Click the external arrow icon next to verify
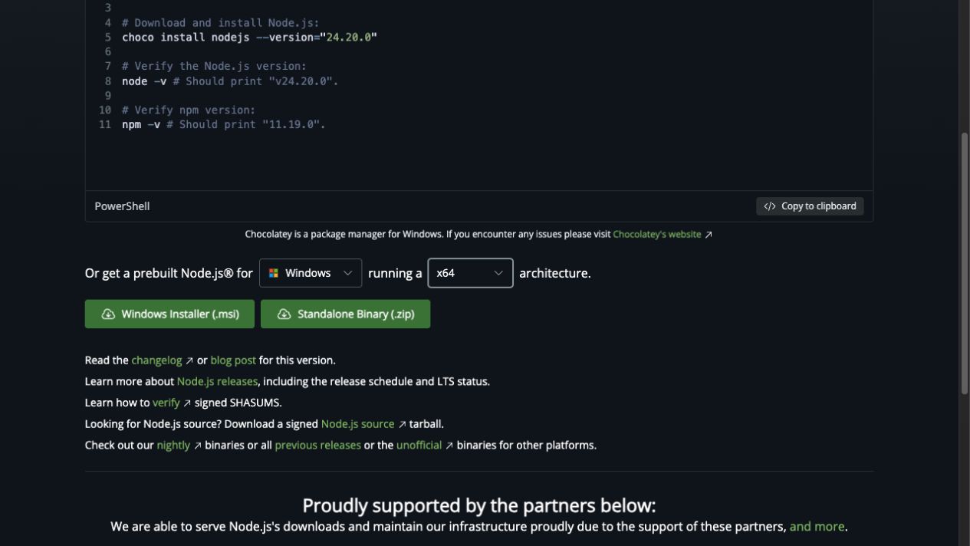Viewport: 970px width, 546px height. coord(187,403)
